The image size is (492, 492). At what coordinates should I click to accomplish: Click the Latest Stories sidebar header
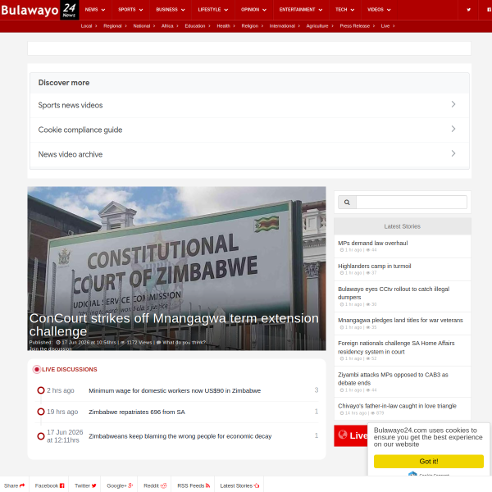tap(403, 226)
